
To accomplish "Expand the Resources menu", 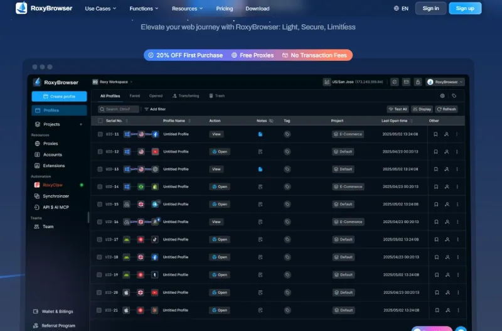I will [x=187, y=9].
